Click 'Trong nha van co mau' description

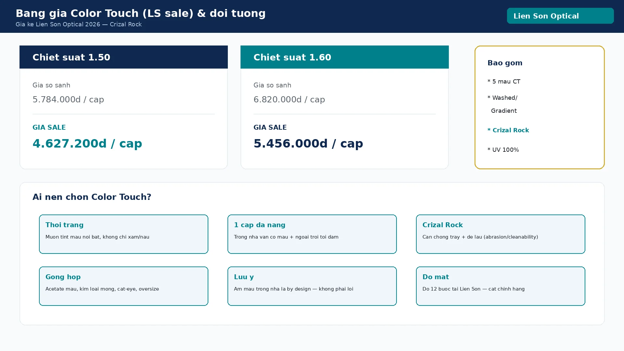pos(286,237)
